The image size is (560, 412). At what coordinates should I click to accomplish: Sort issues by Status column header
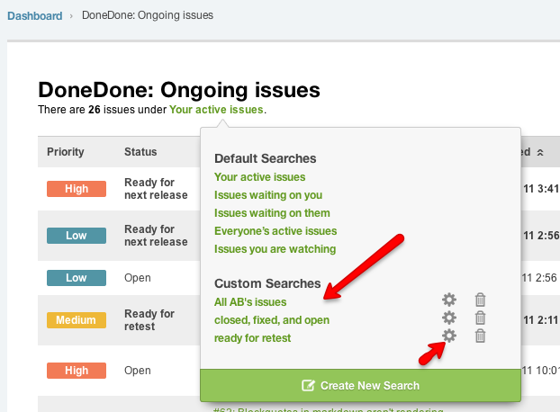pos(140,152)
